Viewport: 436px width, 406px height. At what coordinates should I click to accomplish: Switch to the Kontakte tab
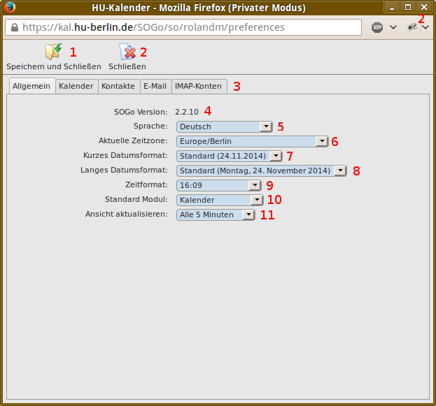pos(118,86)
